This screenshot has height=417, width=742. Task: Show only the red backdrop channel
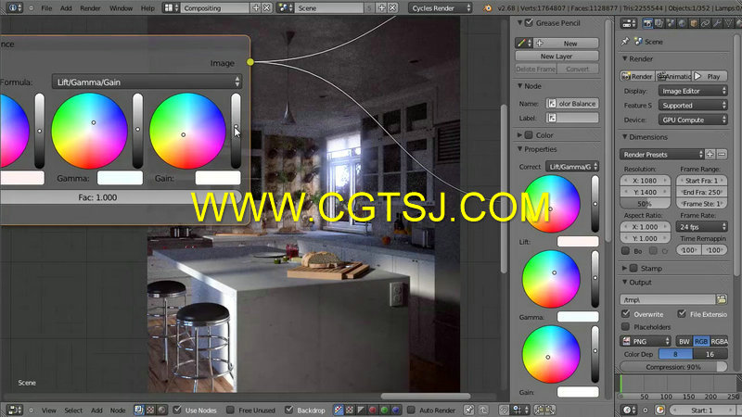[373, 410]
